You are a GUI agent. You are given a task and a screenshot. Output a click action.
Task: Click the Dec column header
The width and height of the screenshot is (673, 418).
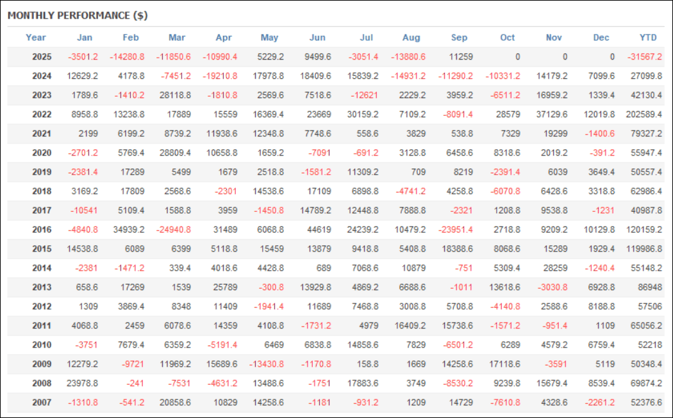point(601,37)
